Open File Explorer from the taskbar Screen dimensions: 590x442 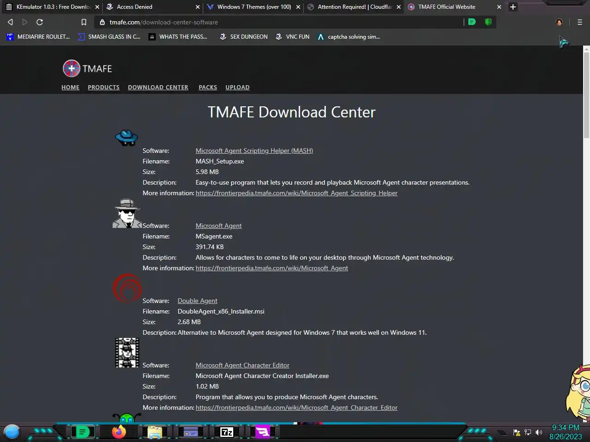click(155, 432)
